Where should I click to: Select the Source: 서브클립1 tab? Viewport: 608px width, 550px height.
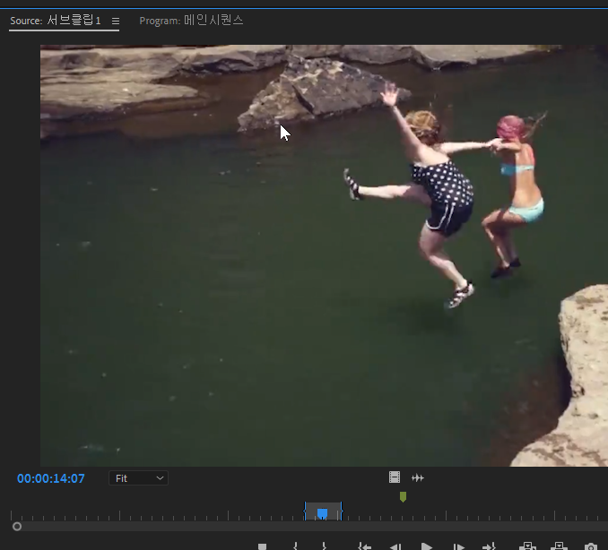coord(56,21)
